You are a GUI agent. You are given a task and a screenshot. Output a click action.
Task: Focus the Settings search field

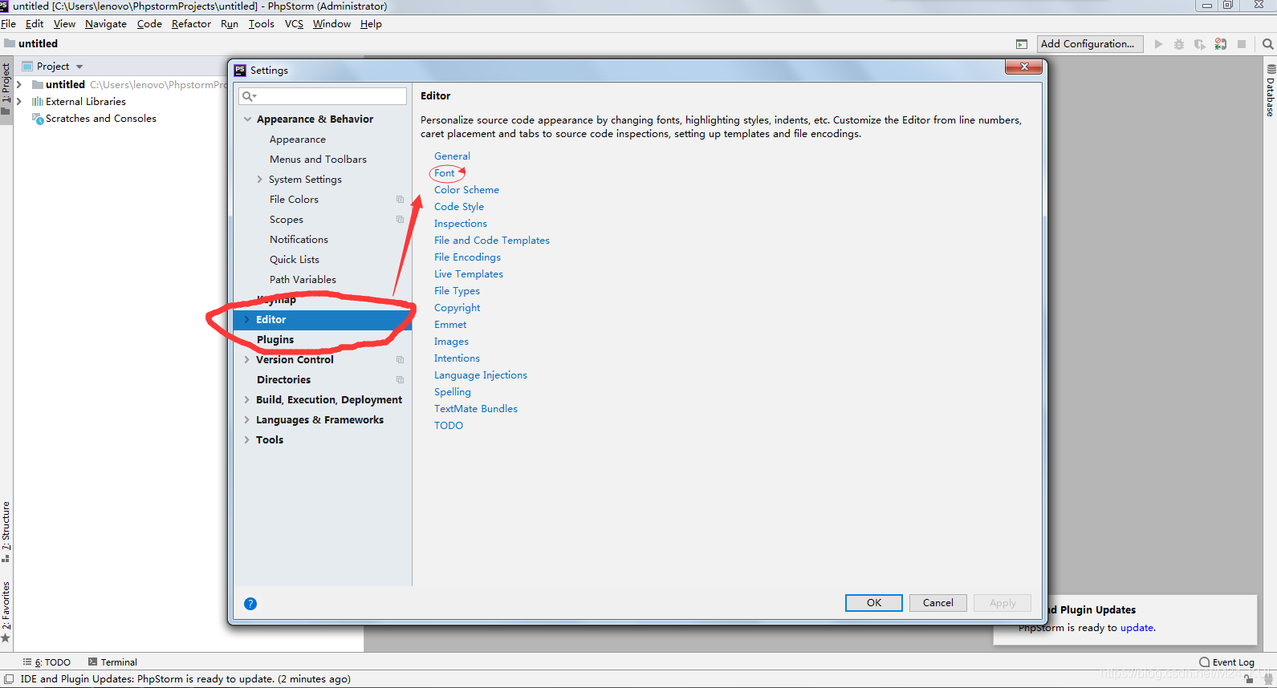coord(323,96)
